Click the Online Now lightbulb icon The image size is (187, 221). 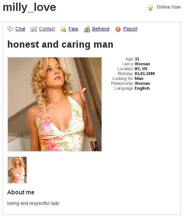(x=150, y=8)
